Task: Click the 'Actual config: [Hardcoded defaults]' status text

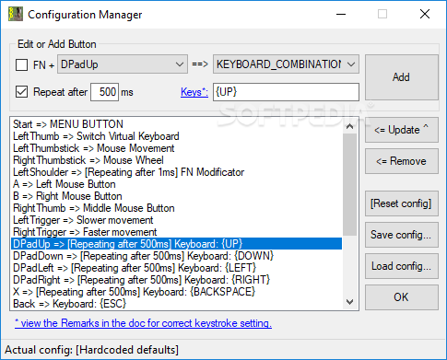Action: point(91,350)
